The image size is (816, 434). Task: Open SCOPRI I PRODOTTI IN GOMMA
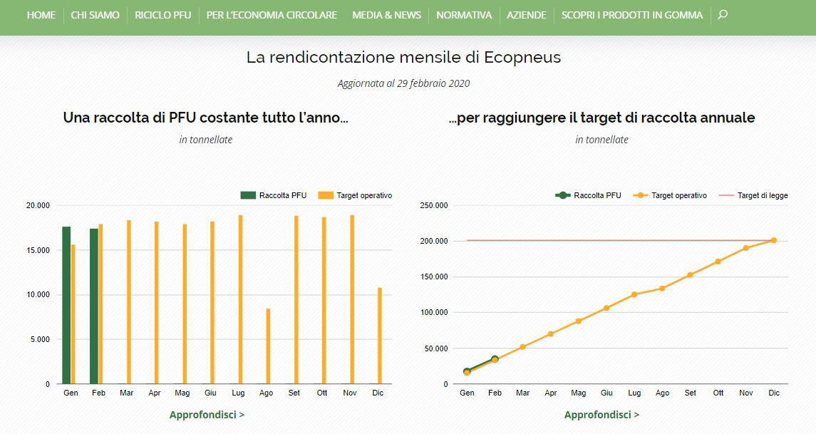pyautogui.click(x=632, y=15)
